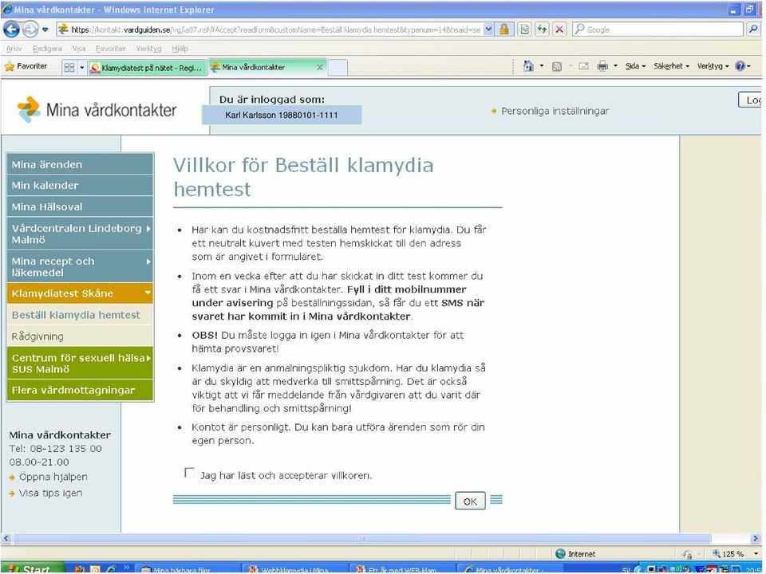766x574 pixels.
Task: Expand Mina recept och läkemedel menu
Action: 80,267
